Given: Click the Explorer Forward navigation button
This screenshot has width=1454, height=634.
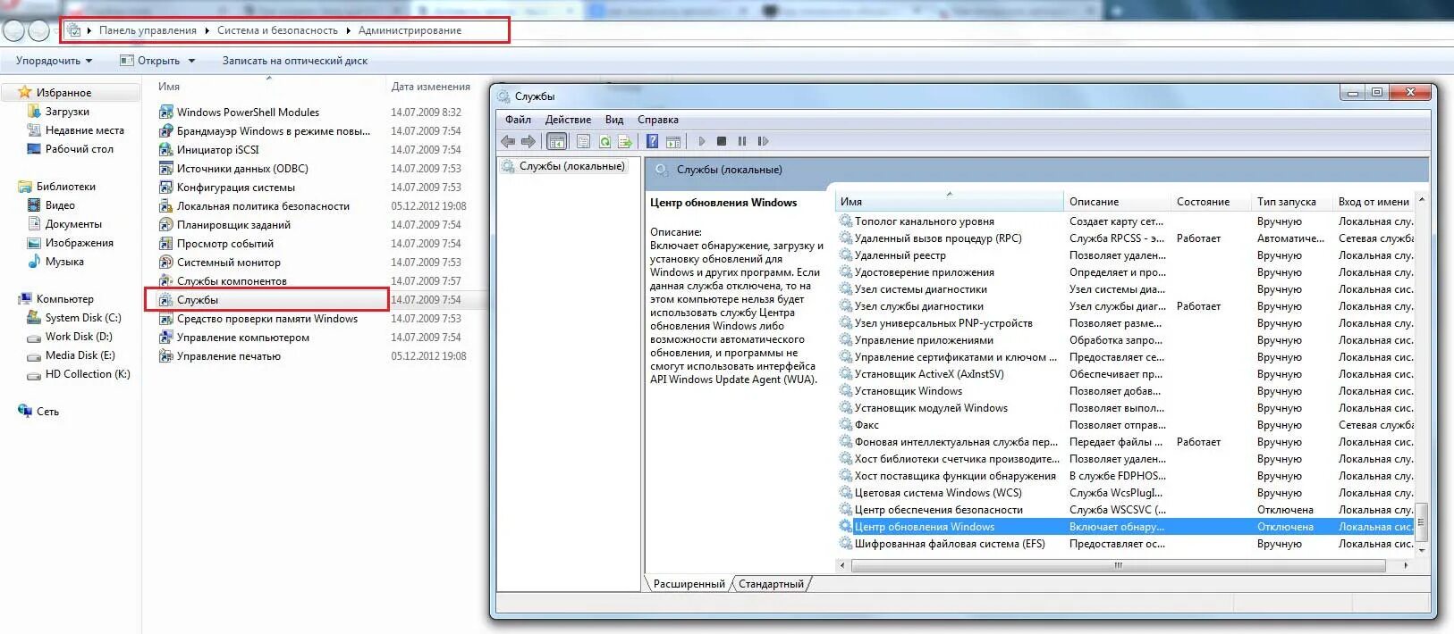Looking at the screenshot, I should click(38, 30).
